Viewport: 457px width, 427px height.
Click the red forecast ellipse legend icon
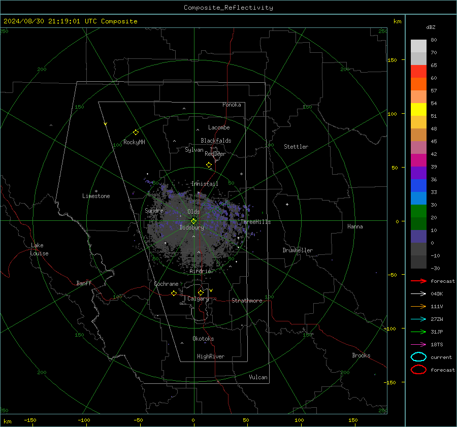coord(418,370)
